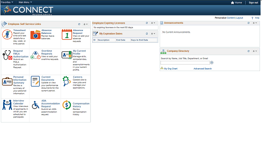Click the Home link text
Screen dimensions: 262x147
coord(238,3)
